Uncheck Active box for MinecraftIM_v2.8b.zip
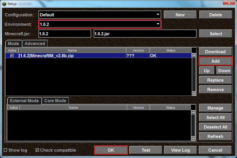The image size is (237, 158). pos(12,56)
